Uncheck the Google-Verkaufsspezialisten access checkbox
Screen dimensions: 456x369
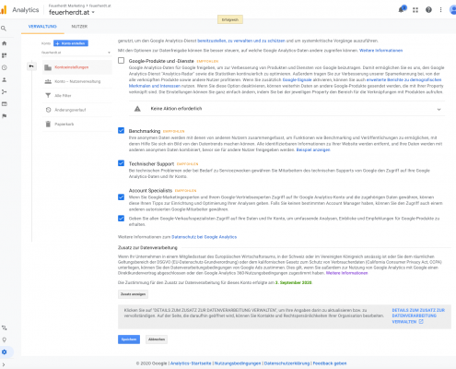tap(122, 219)
